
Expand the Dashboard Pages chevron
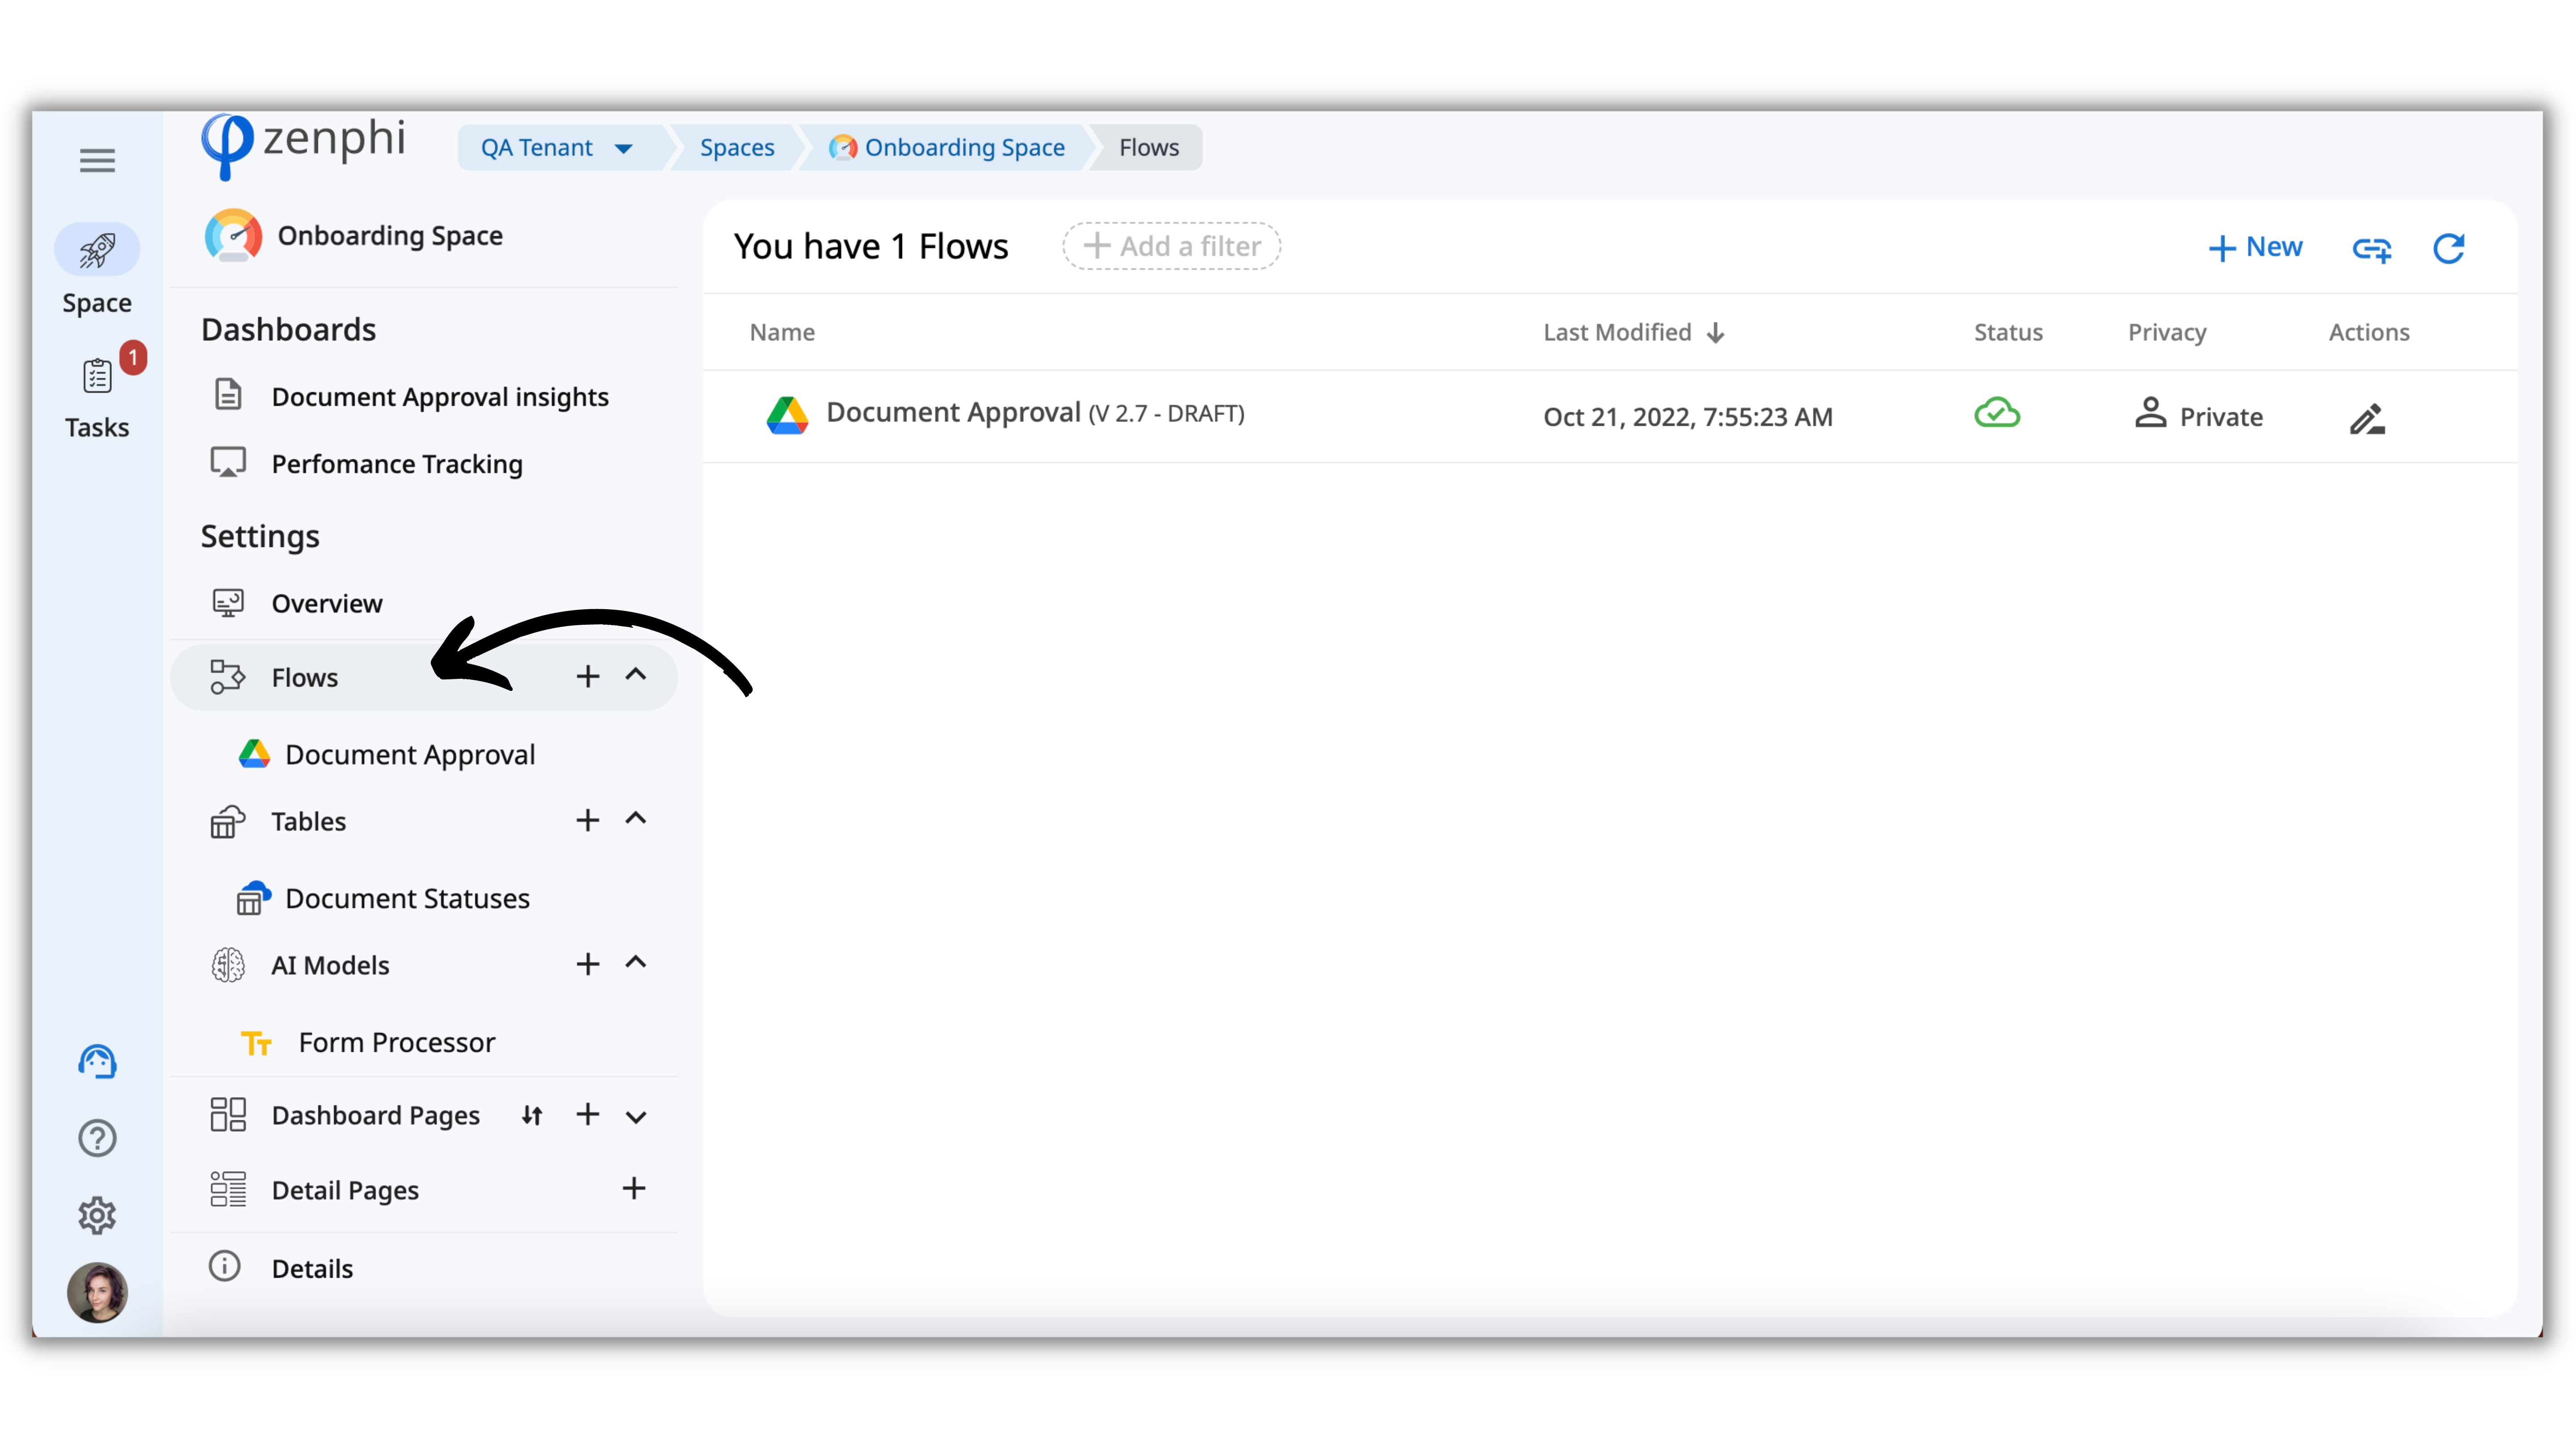point(636,1117)
